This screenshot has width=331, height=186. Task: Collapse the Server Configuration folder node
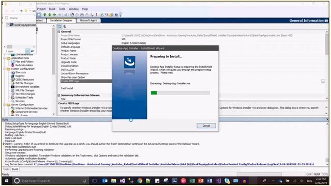5,104
